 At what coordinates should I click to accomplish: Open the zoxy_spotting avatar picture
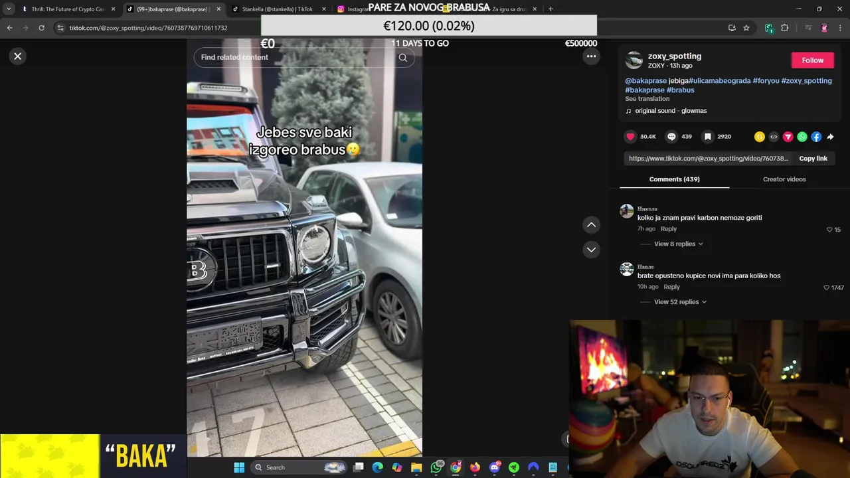click(634, 60)
